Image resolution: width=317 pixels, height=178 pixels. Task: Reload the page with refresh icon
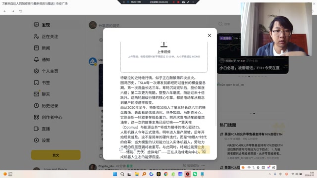tap(21, 11)
